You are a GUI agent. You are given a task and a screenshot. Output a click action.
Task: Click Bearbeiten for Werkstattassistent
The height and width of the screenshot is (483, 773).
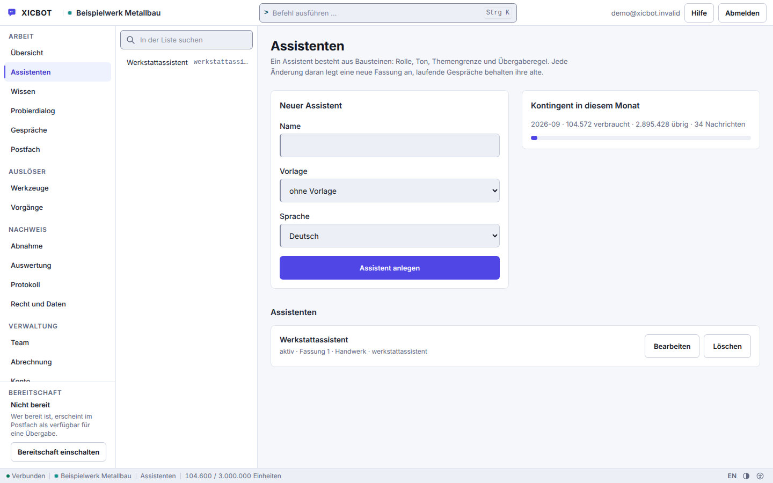click(x=672, y=346)
